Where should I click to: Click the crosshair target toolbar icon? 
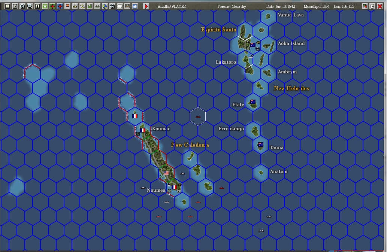(x=112, y=6)
